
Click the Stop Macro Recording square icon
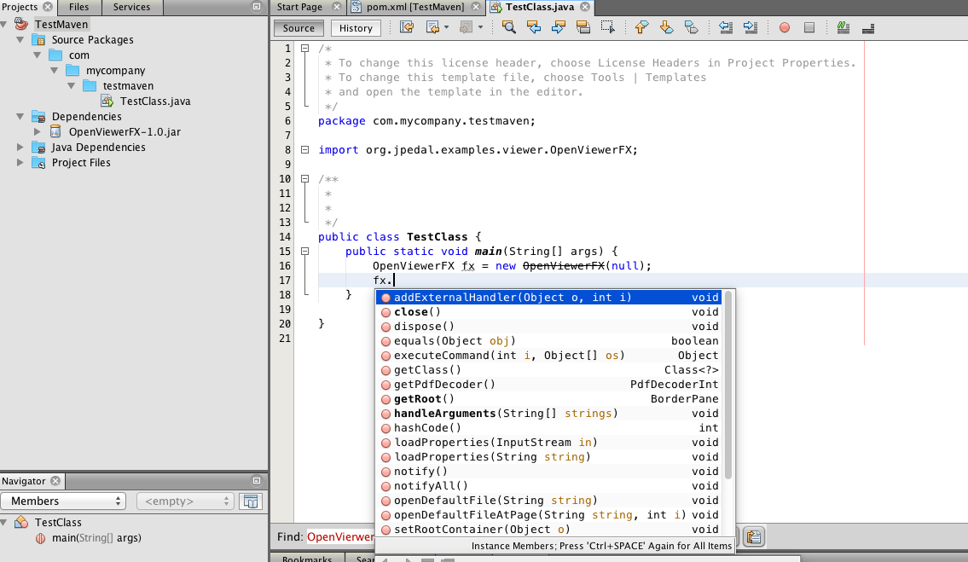click(x=809, y=27)
